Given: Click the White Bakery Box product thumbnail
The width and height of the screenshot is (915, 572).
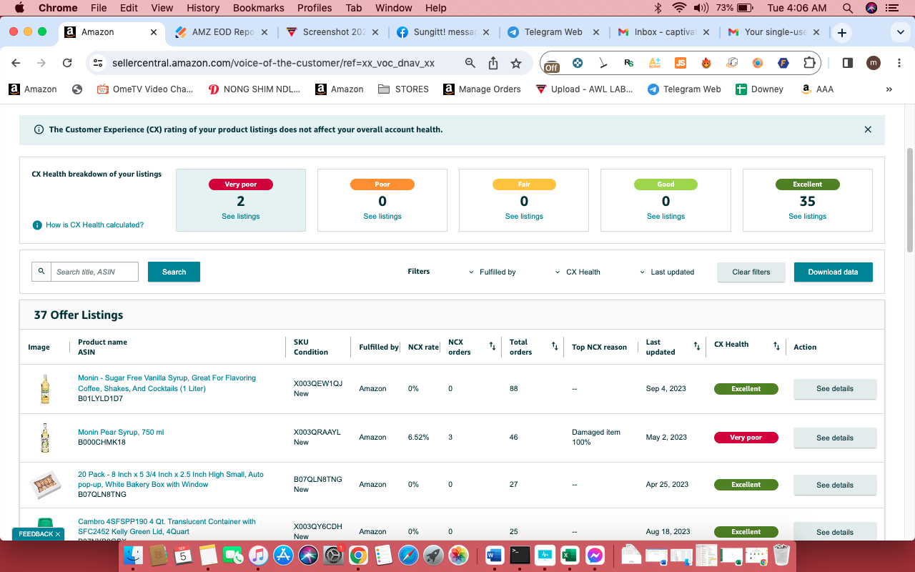Looking at the screenshot, I should click(x=45, y=485).
